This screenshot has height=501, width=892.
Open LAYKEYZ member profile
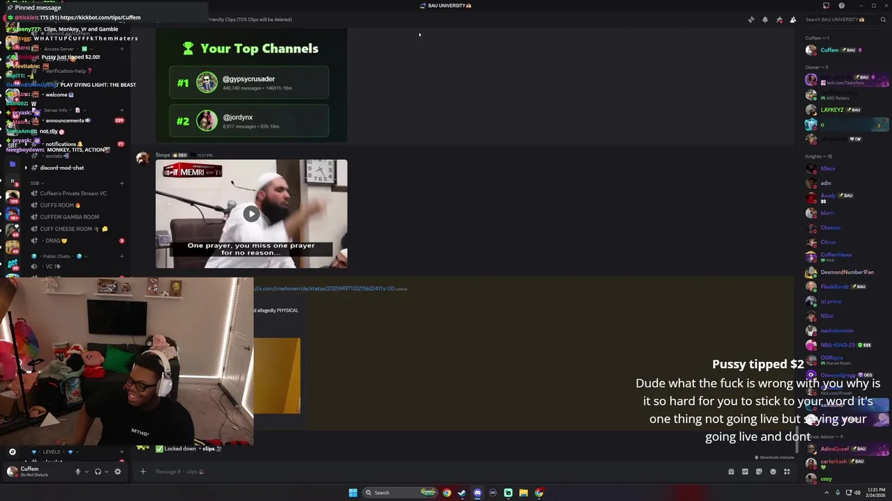coord(847,110)
